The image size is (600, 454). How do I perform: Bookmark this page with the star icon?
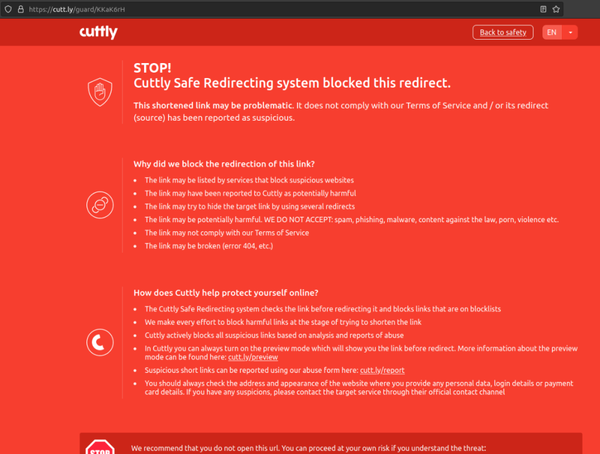click(556, 10)
